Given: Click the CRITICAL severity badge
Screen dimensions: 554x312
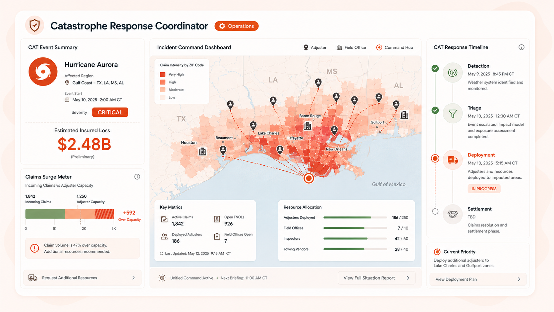Looking at the screenshot, I should click(x=110, y=112).
